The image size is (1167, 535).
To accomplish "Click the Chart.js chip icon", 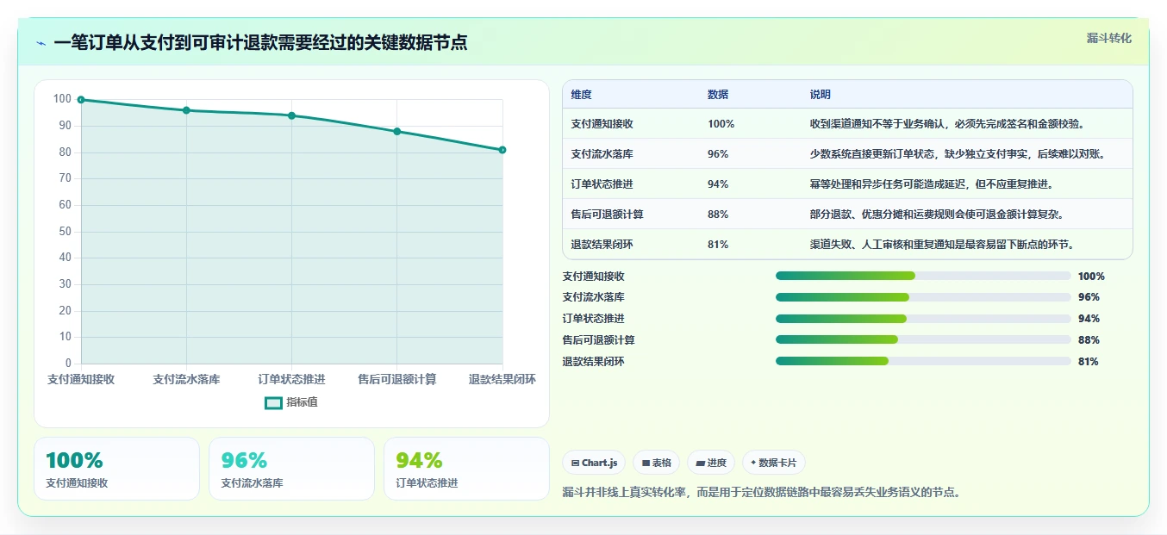I will pos(575,463).
